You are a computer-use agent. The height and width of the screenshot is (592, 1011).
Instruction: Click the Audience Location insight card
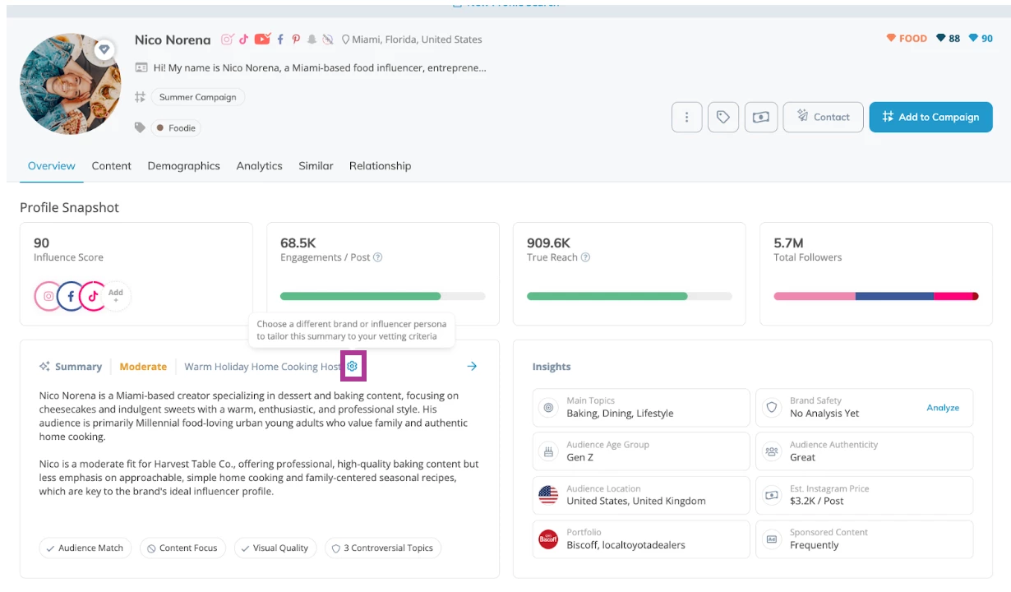641,495
